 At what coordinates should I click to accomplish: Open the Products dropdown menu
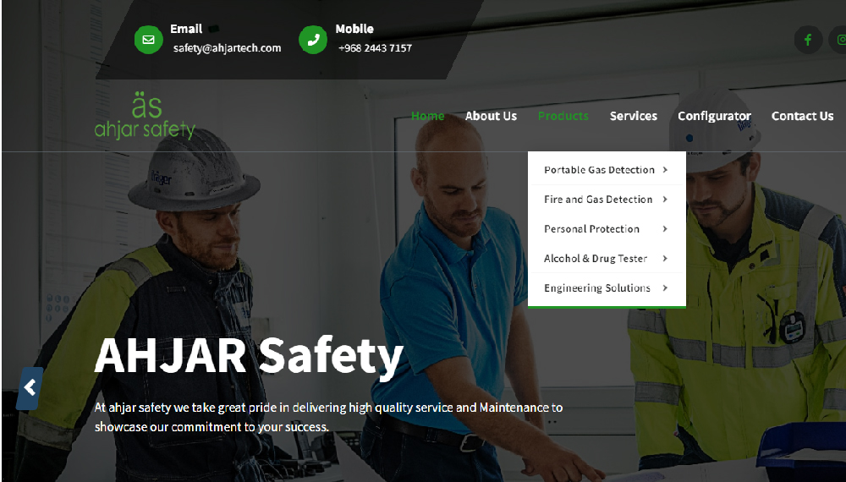click(563, 116)
